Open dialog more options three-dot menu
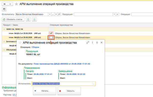This screenshot has height=97, width=153. coord(92,43)
